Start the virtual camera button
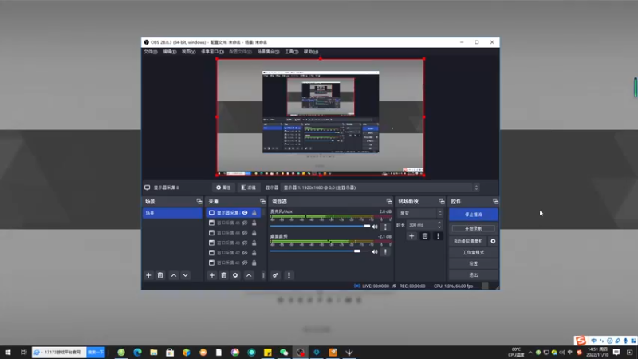Image resolution: width=638 pixels, height=359 pixels. pyautogui.click(x=468, y=241)
